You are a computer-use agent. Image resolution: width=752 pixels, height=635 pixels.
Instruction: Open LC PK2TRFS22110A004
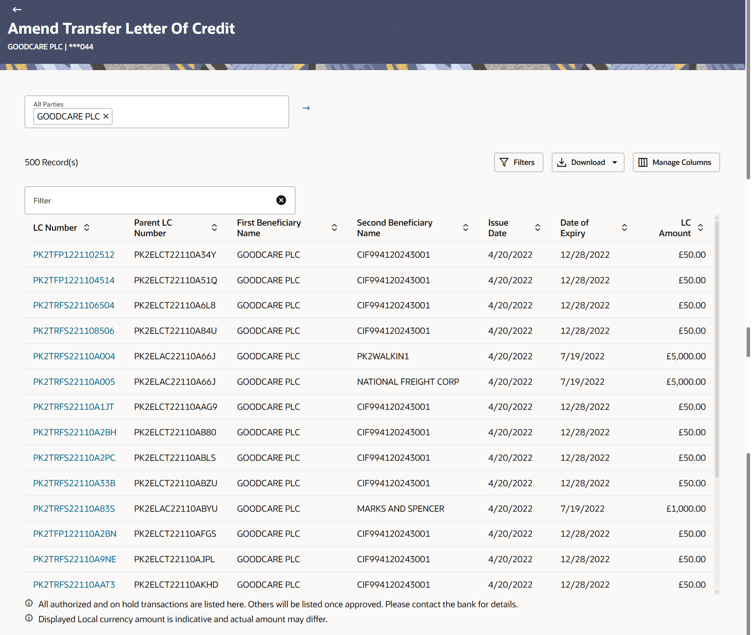(x=74, y=356)
